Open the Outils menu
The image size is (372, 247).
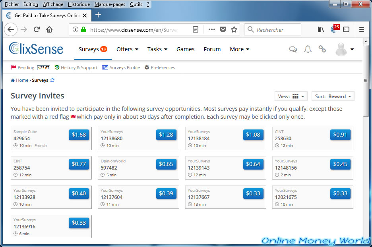136,4
